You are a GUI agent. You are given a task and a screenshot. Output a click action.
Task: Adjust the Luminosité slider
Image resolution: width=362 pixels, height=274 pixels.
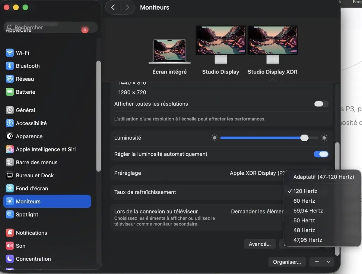(304, 138)
